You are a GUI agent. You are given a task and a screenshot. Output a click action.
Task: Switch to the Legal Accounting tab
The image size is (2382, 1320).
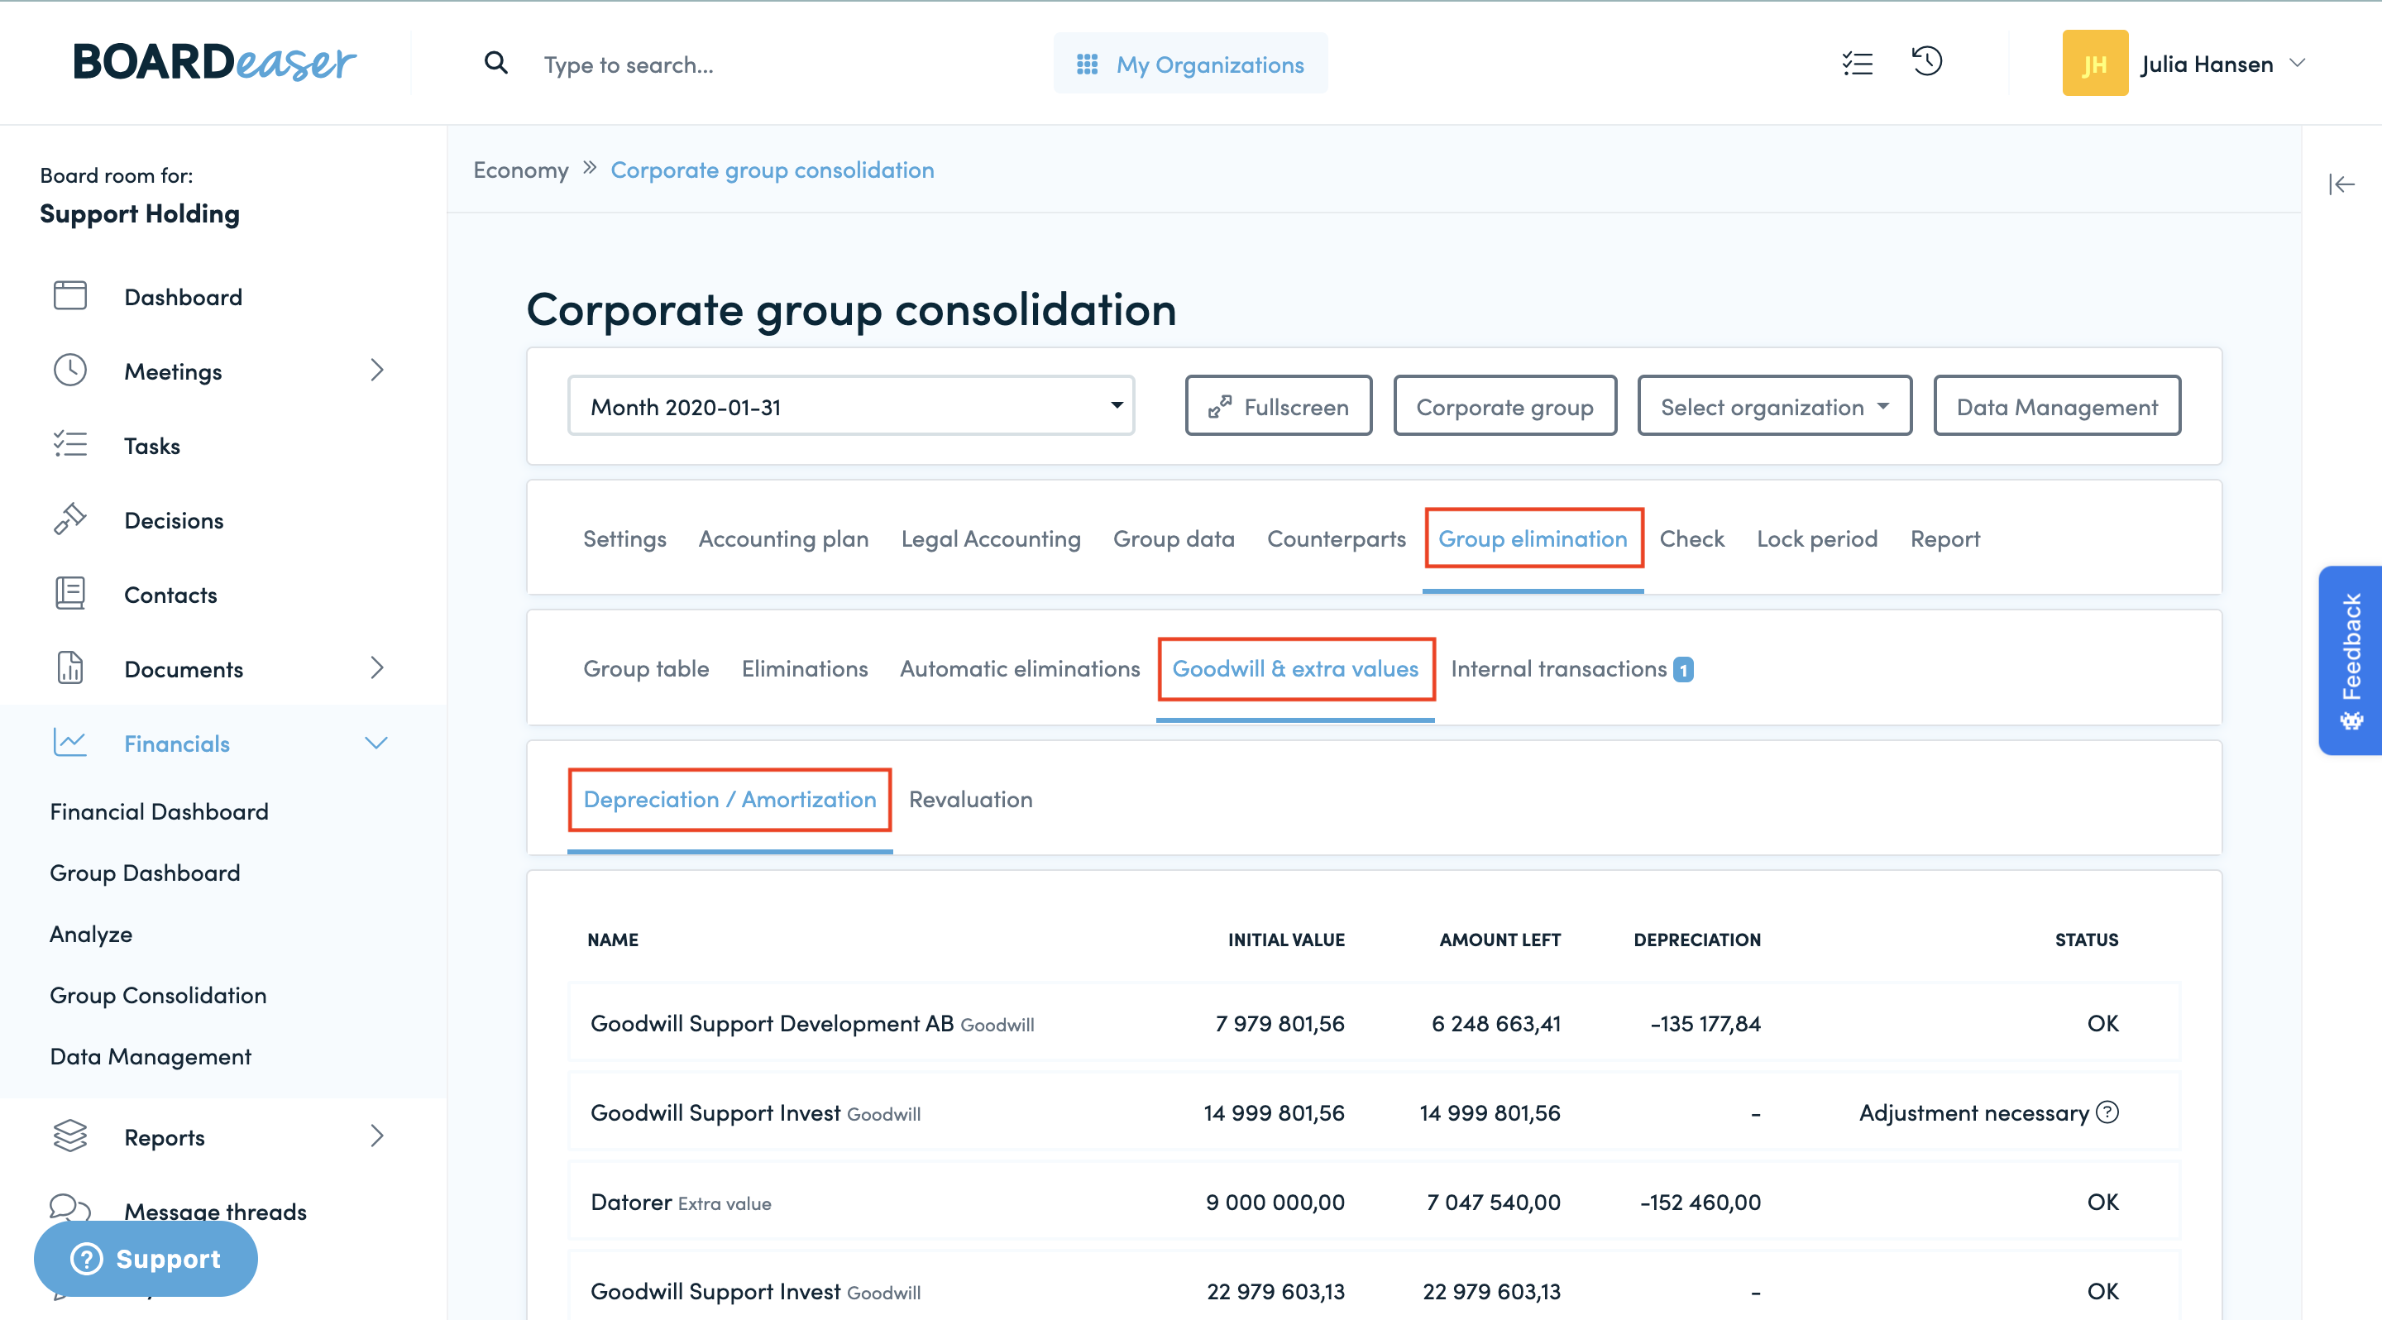tap(990, 539)
